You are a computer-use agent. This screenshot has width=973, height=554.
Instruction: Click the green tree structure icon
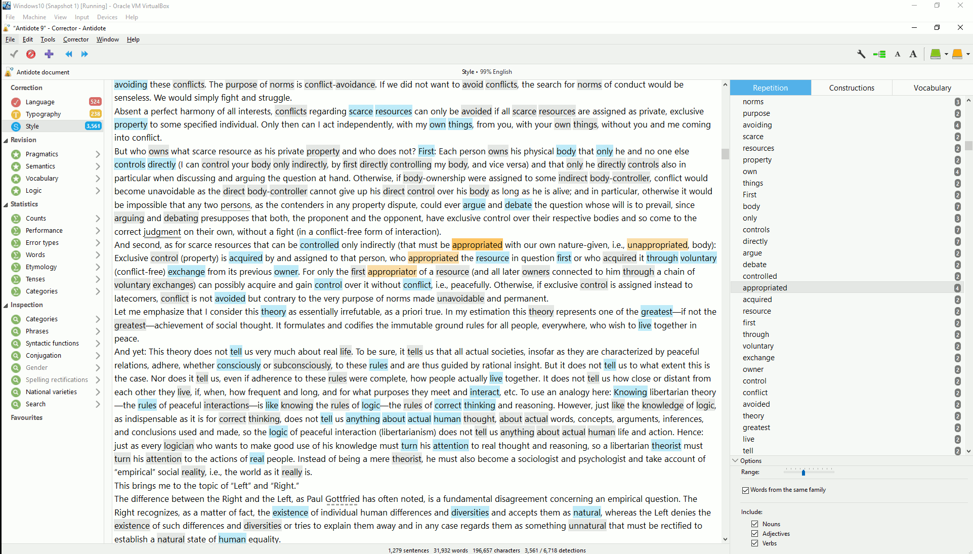879,54
